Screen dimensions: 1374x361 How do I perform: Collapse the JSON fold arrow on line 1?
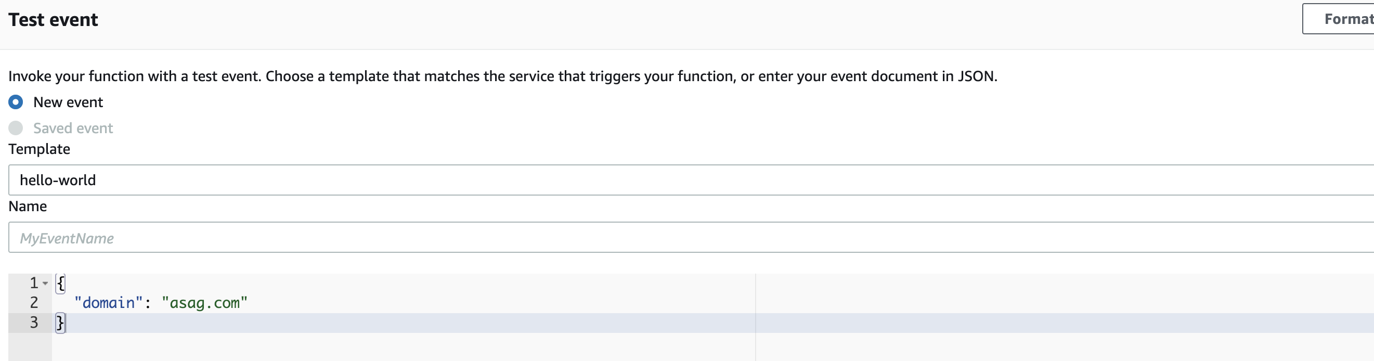point(45,283)
